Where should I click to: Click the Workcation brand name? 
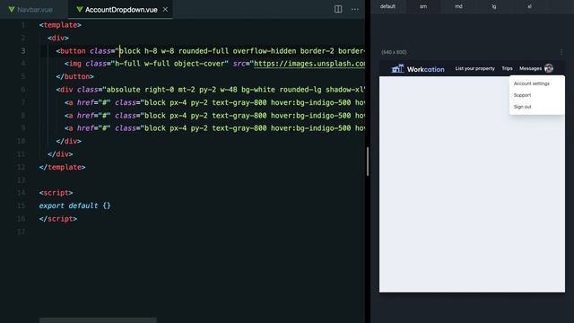[426, 69]
